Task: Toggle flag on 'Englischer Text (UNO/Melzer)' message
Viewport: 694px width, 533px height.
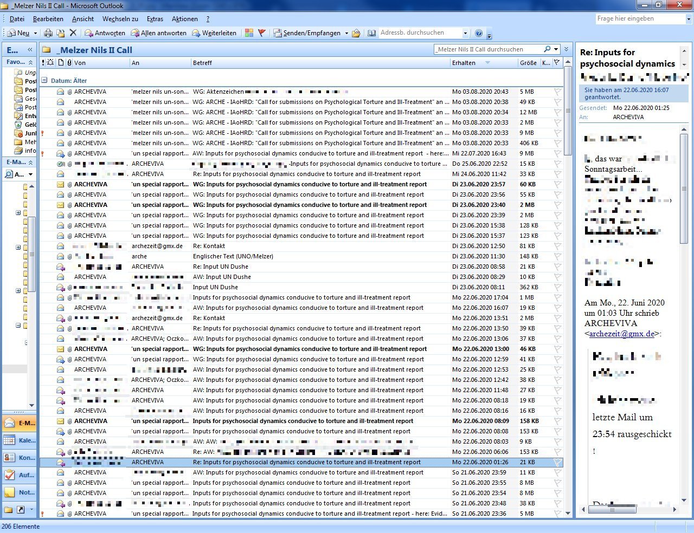Action: (557, 257)
